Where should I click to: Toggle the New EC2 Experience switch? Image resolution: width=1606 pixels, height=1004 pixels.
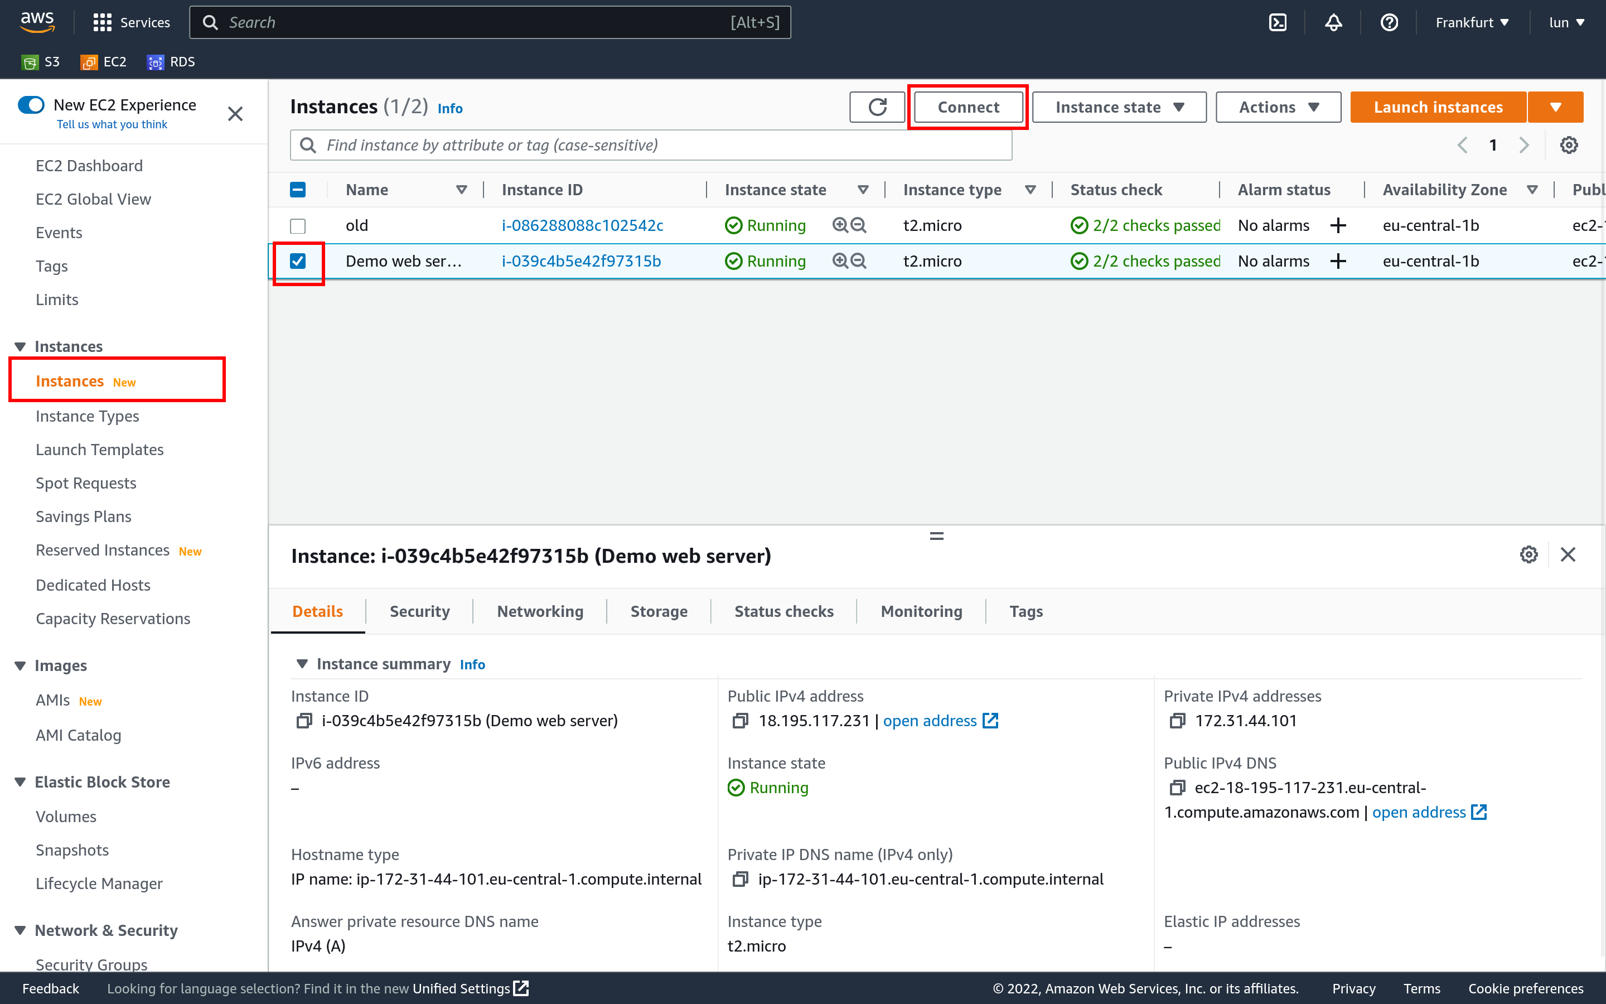click(31, 105)
